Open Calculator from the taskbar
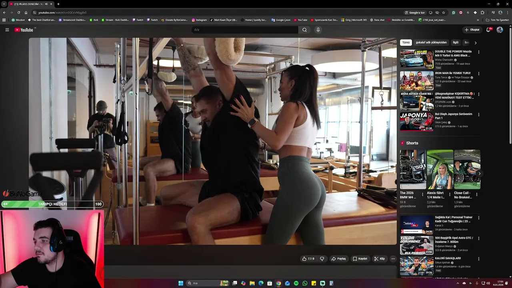 pyautogui.click(x=331, y=283)
